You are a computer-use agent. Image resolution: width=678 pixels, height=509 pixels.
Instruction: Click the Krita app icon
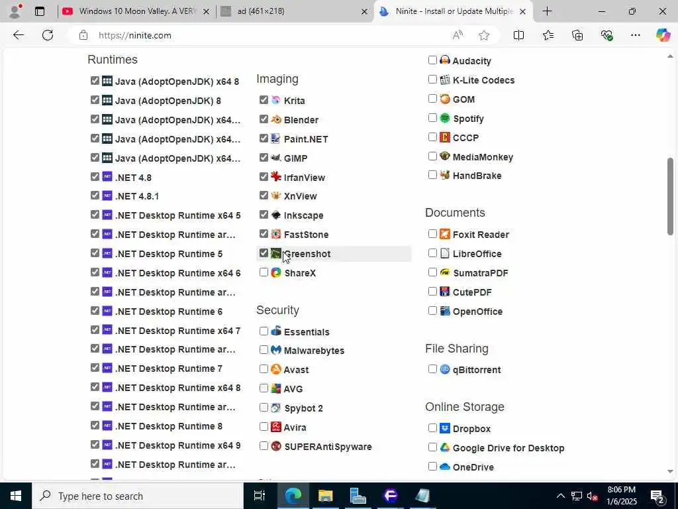tap(276, 100)
